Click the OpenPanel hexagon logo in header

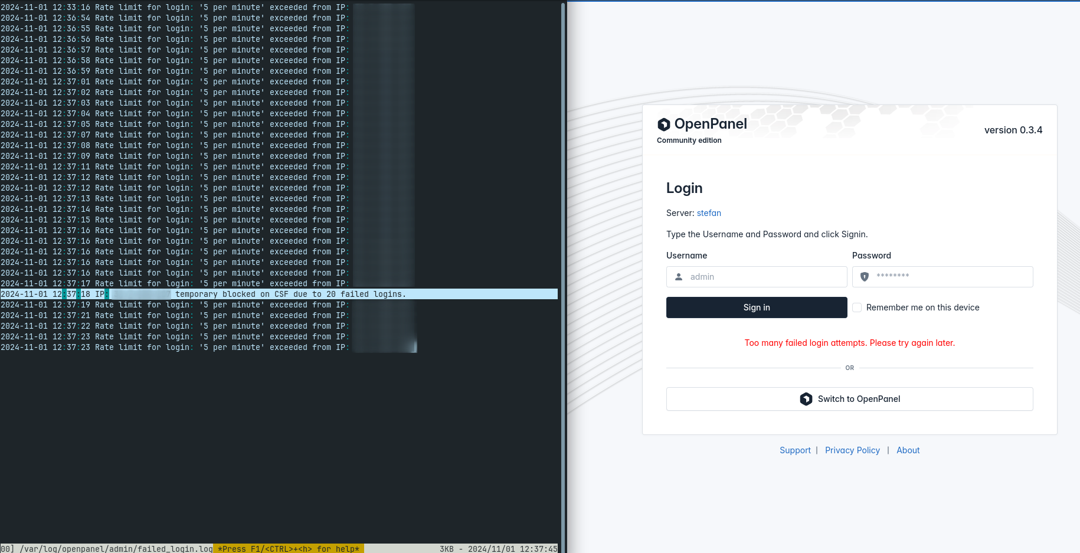[x=664, y=125]
